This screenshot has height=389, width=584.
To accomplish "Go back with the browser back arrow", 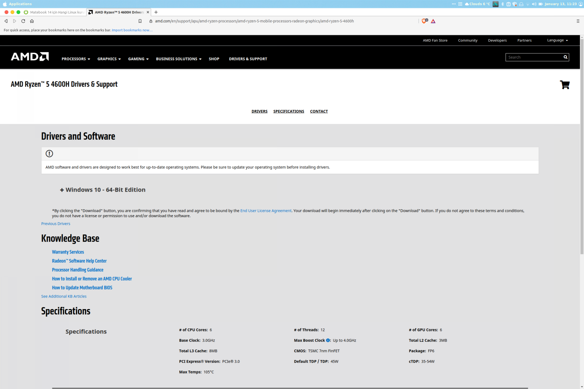I will 6,21.
